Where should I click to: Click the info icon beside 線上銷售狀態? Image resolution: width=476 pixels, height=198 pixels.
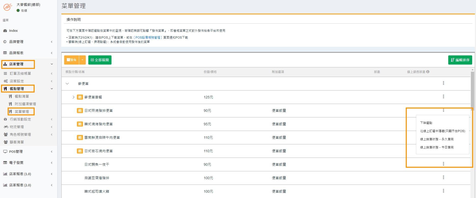pos(428,72)
